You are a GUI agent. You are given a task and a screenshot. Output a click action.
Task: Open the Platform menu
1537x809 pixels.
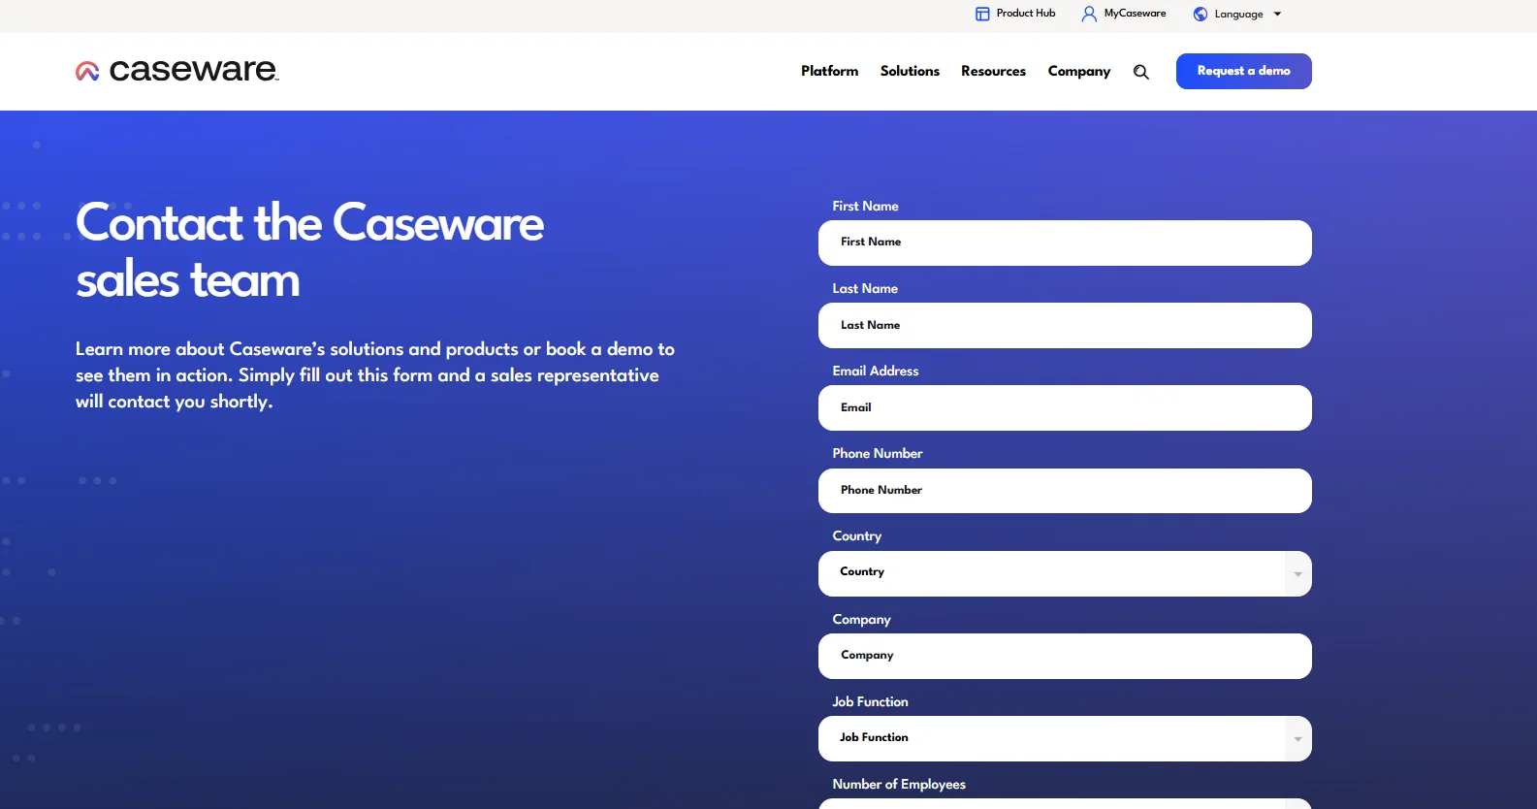(x=830, y=71)
